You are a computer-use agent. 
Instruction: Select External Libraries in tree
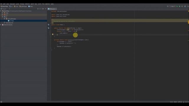pyautogui.click(x=7, y=25)
